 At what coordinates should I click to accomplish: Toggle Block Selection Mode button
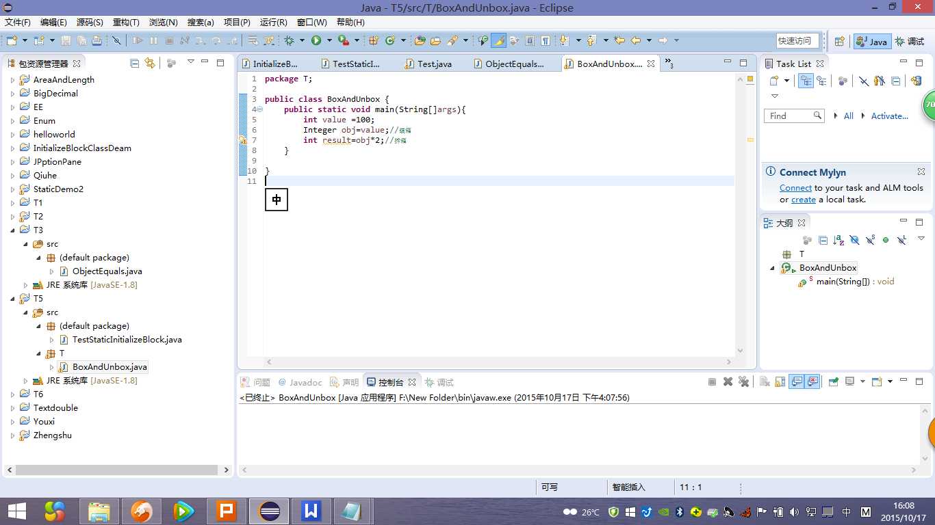point(529,40)
